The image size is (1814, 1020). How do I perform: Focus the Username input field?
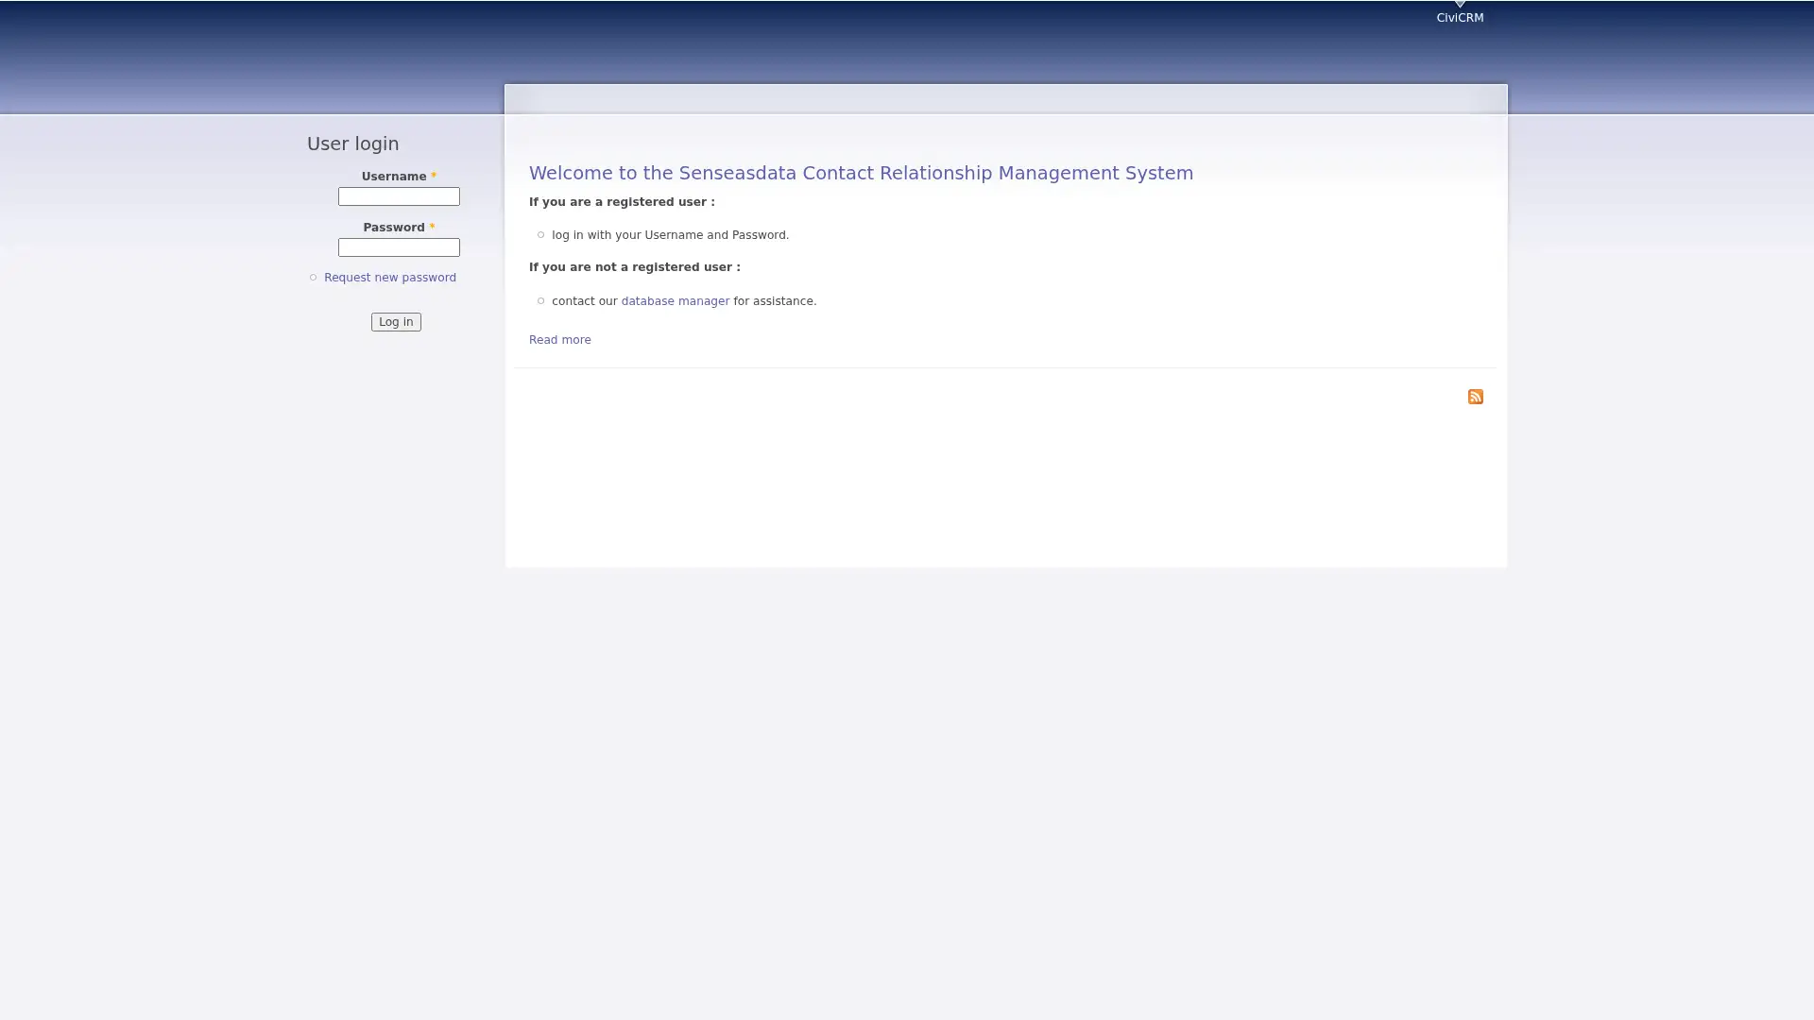coord(399,196)
